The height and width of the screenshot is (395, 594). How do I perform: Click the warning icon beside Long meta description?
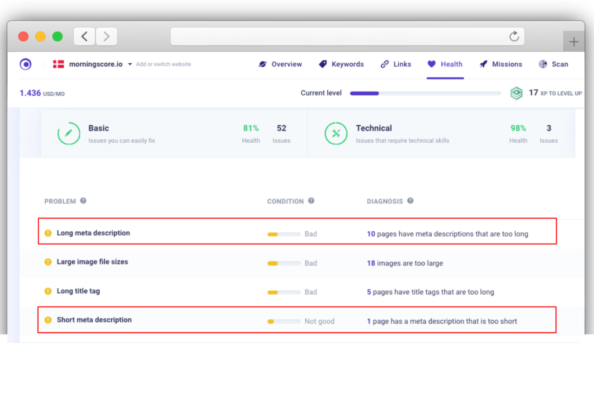48,234
